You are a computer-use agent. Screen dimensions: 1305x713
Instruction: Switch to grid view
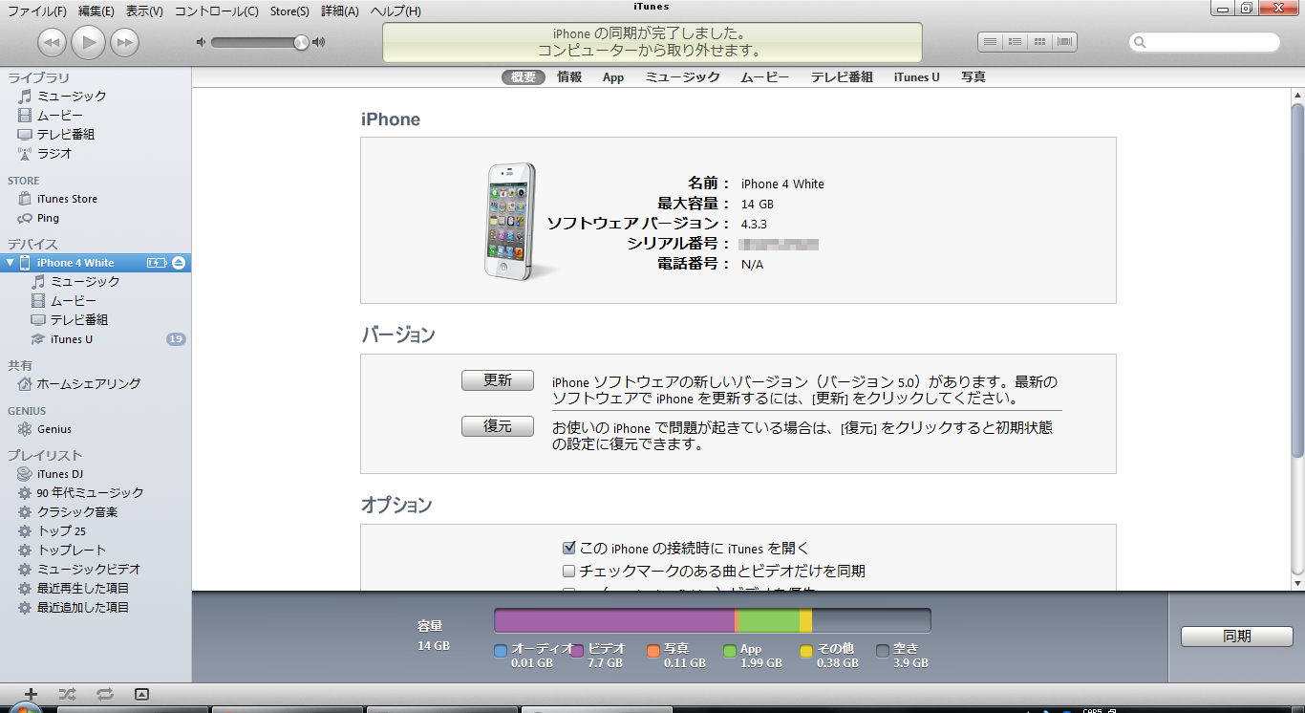1040,42
